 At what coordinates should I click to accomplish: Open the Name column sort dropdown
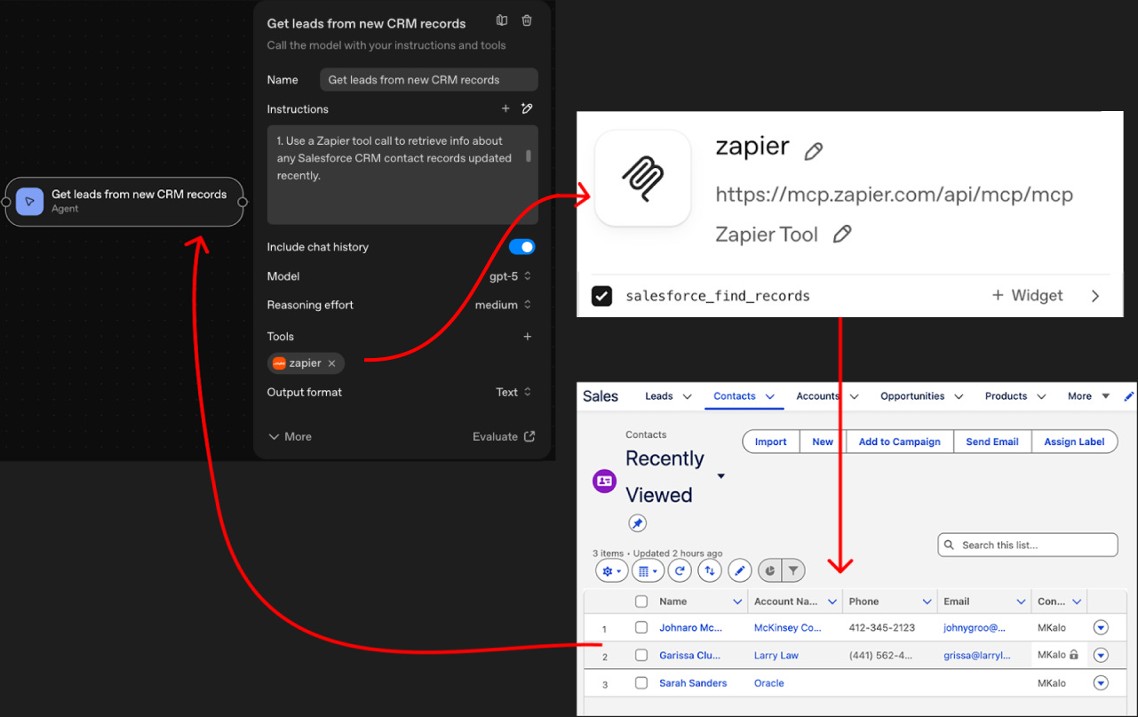737,601
